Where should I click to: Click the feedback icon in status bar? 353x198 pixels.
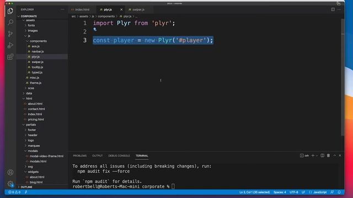click(x=332, y=192)
